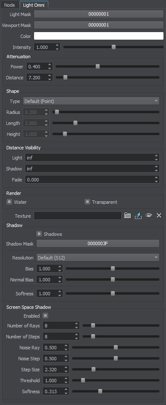Viewport: 166px width, 405px height.
Task: Click the Light distance visibility spinner arrows
Action: (156, 157)
